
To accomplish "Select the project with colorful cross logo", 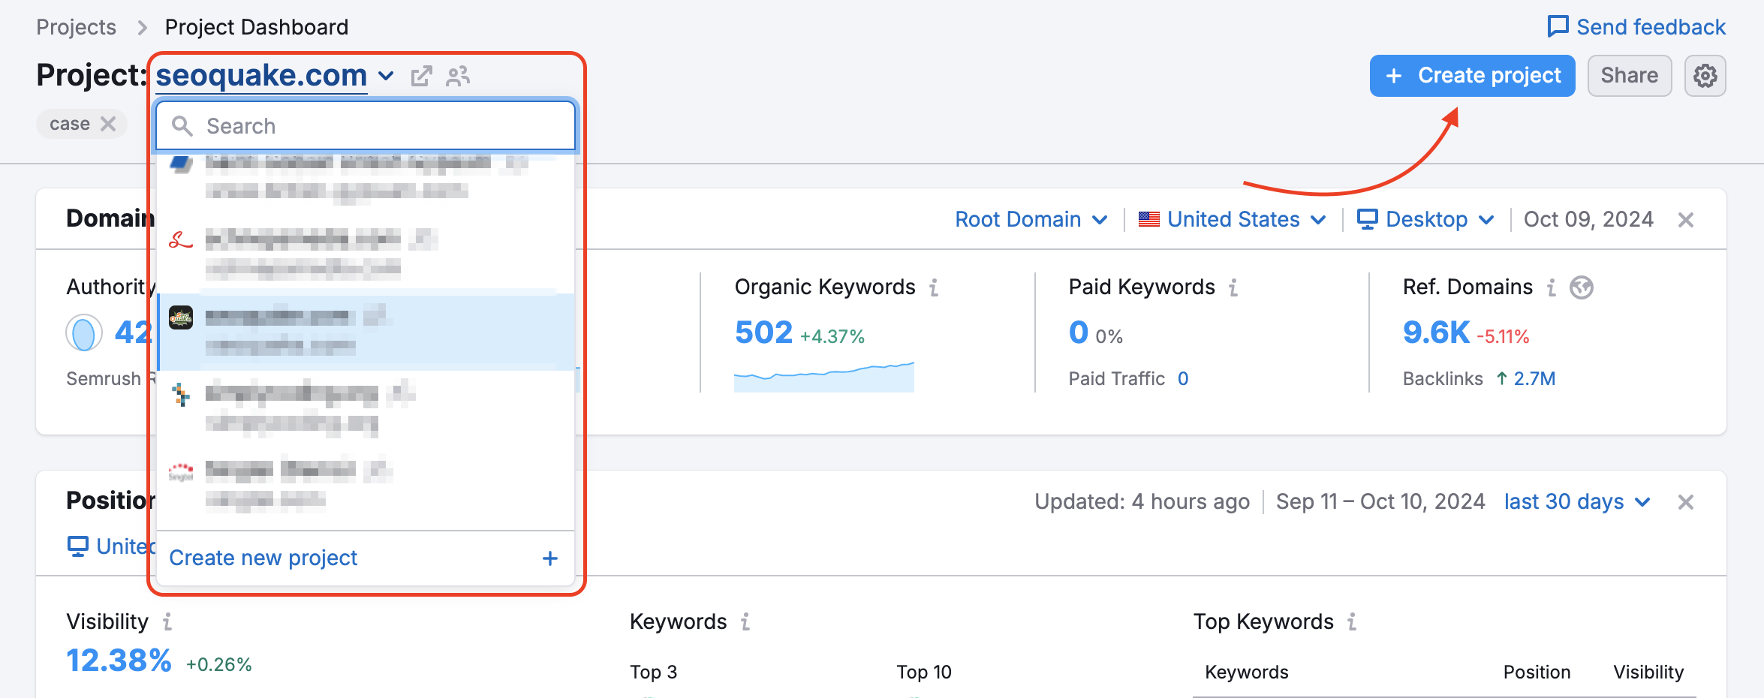I will pos(366,408).
